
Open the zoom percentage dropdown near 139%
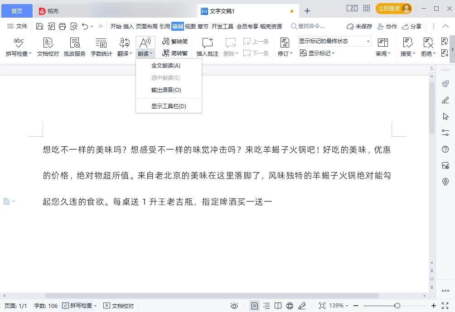337,306
